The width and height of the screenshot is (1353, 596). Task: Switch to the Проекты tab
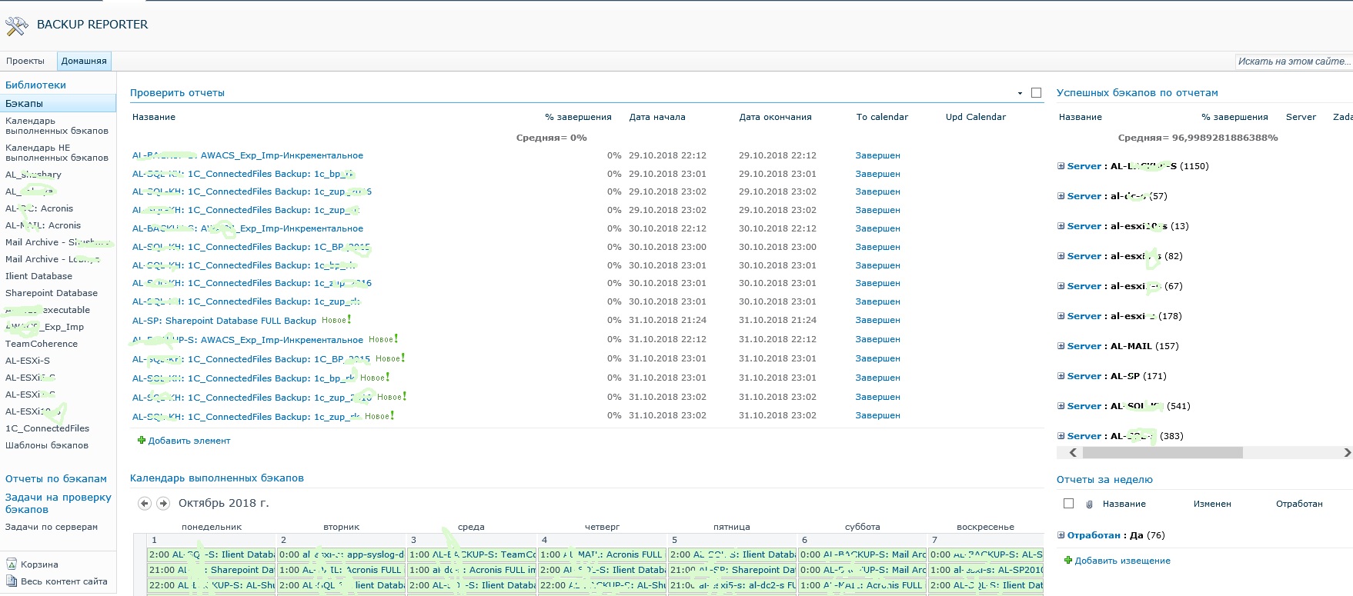(x=25, y=61)
